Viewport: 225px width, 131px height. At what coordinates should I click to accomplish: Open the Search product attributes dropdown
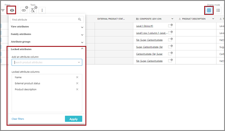tap(79, 63)
